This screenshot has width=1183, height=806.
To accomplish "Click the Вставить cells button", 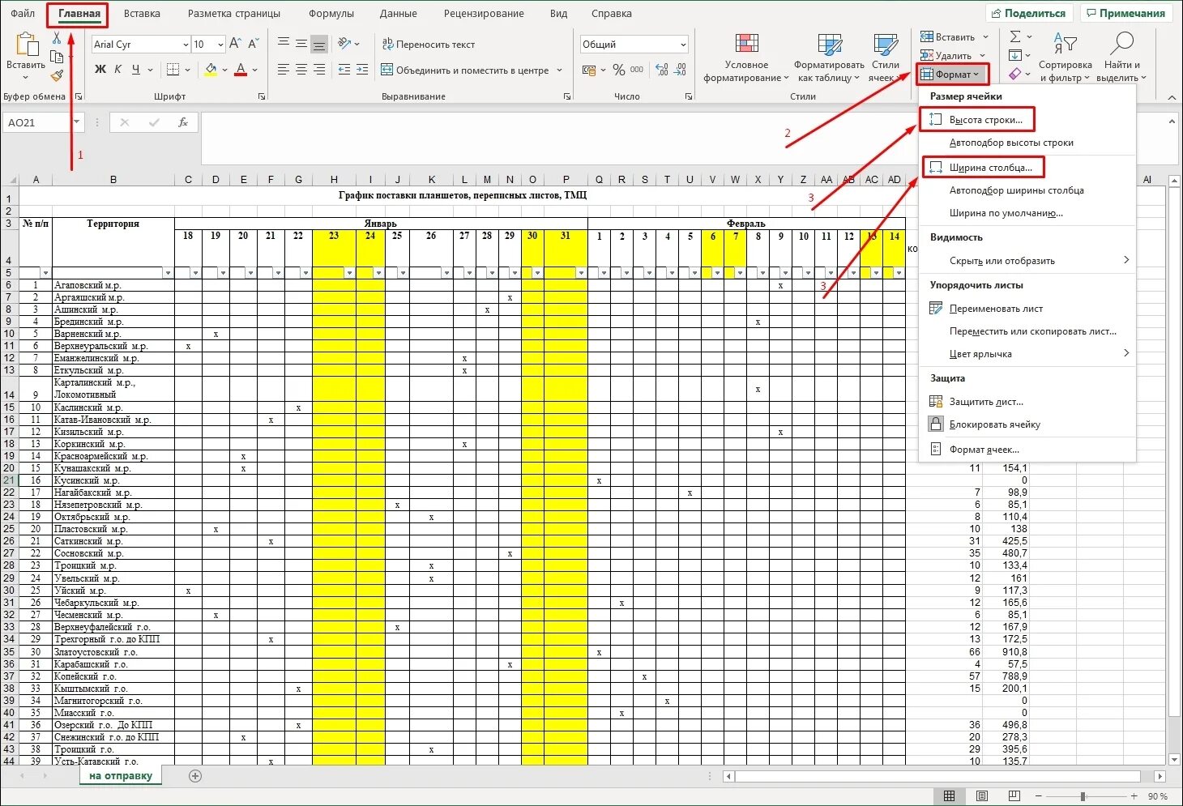I will (x=955, y=37).
